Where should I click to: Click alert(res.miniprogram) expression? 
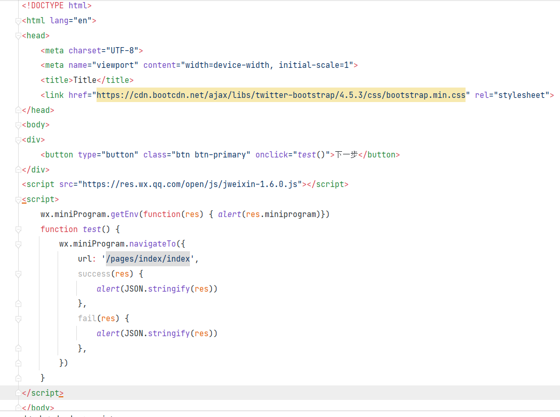(x=269, y=214)
